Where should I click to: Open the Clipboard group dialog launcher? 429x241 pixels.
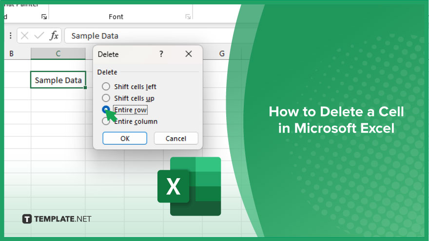click(x=44, y=17)
